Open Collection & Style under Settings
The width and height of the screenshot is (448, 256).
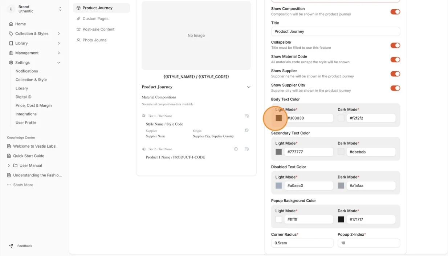point(31,80)
